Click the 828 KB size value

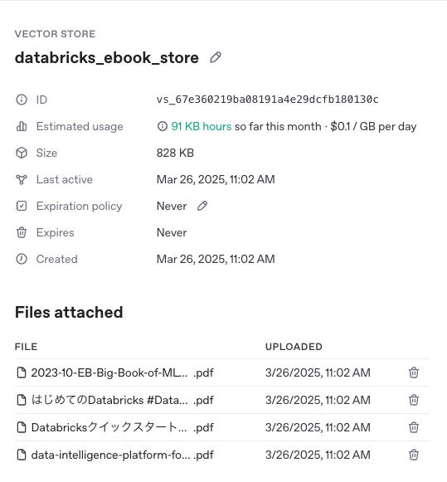175,153
